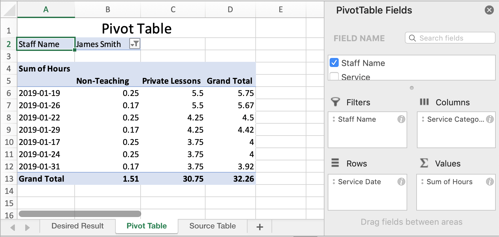Image resolution: width=499 pixels, height=237 pixels.
Task: Click info icon on Service Category column field
Action: point(490,119)
